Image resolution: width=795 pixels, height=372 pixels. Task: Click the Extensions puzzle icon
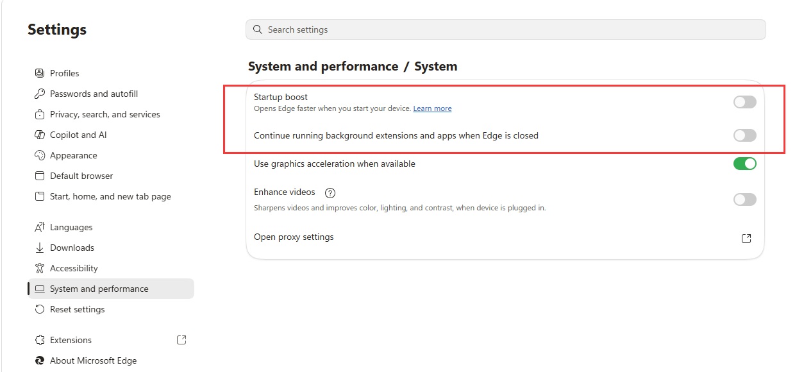click(40, 340)
